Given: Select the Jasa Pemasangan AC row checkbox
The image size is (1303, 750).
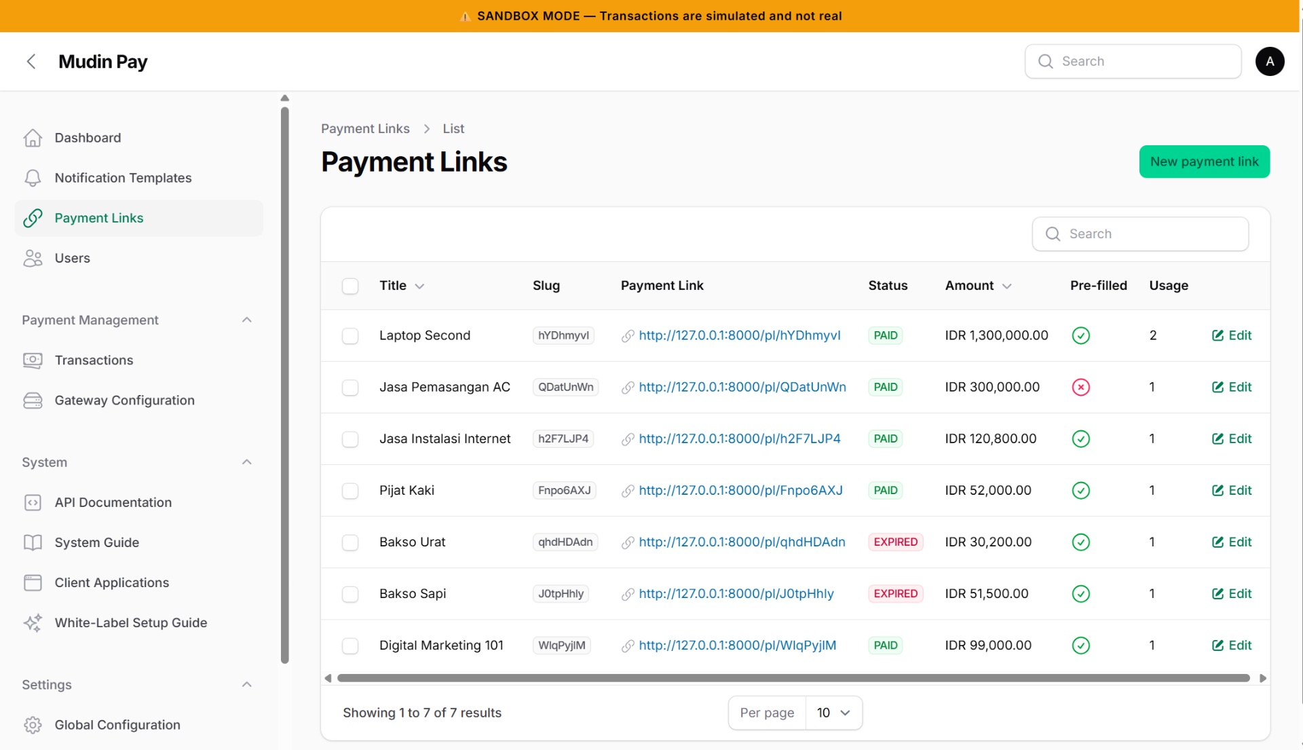Looking at the screenshot, I should [350, 388].
